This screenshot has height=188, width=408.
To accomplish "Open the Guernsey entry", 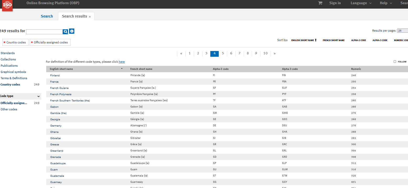I will click(56, 182).
